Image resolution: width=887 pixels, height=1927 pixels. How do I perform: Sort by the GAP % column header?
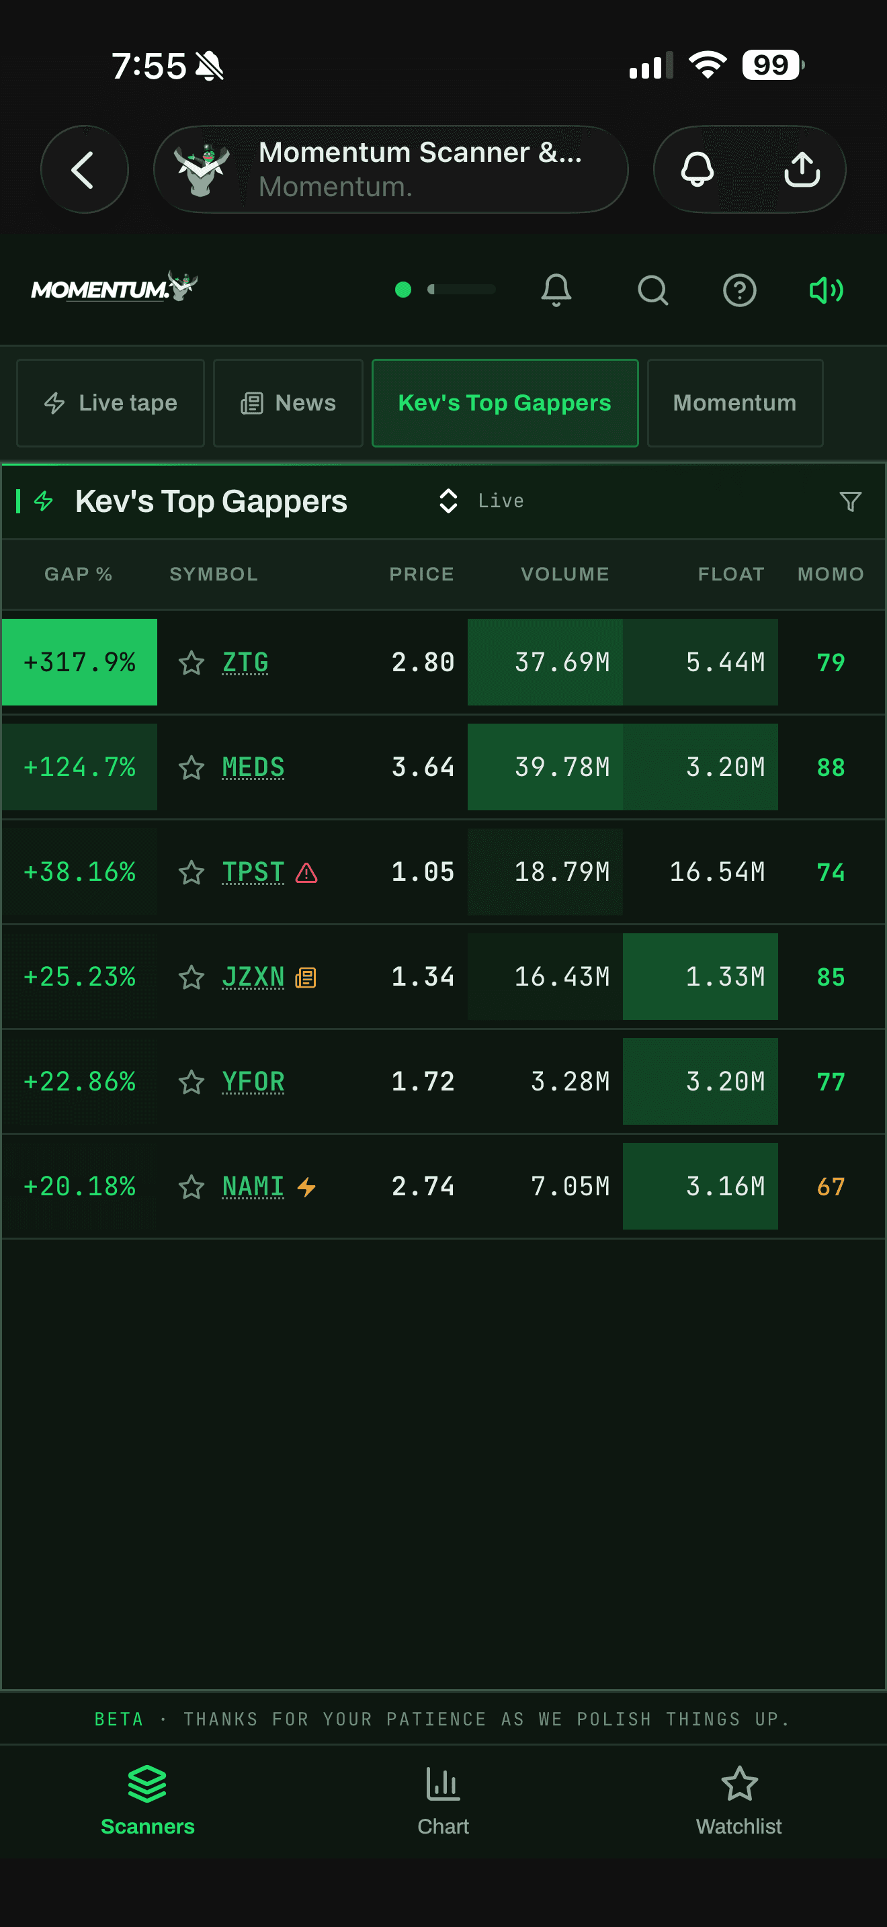point(79,574)
